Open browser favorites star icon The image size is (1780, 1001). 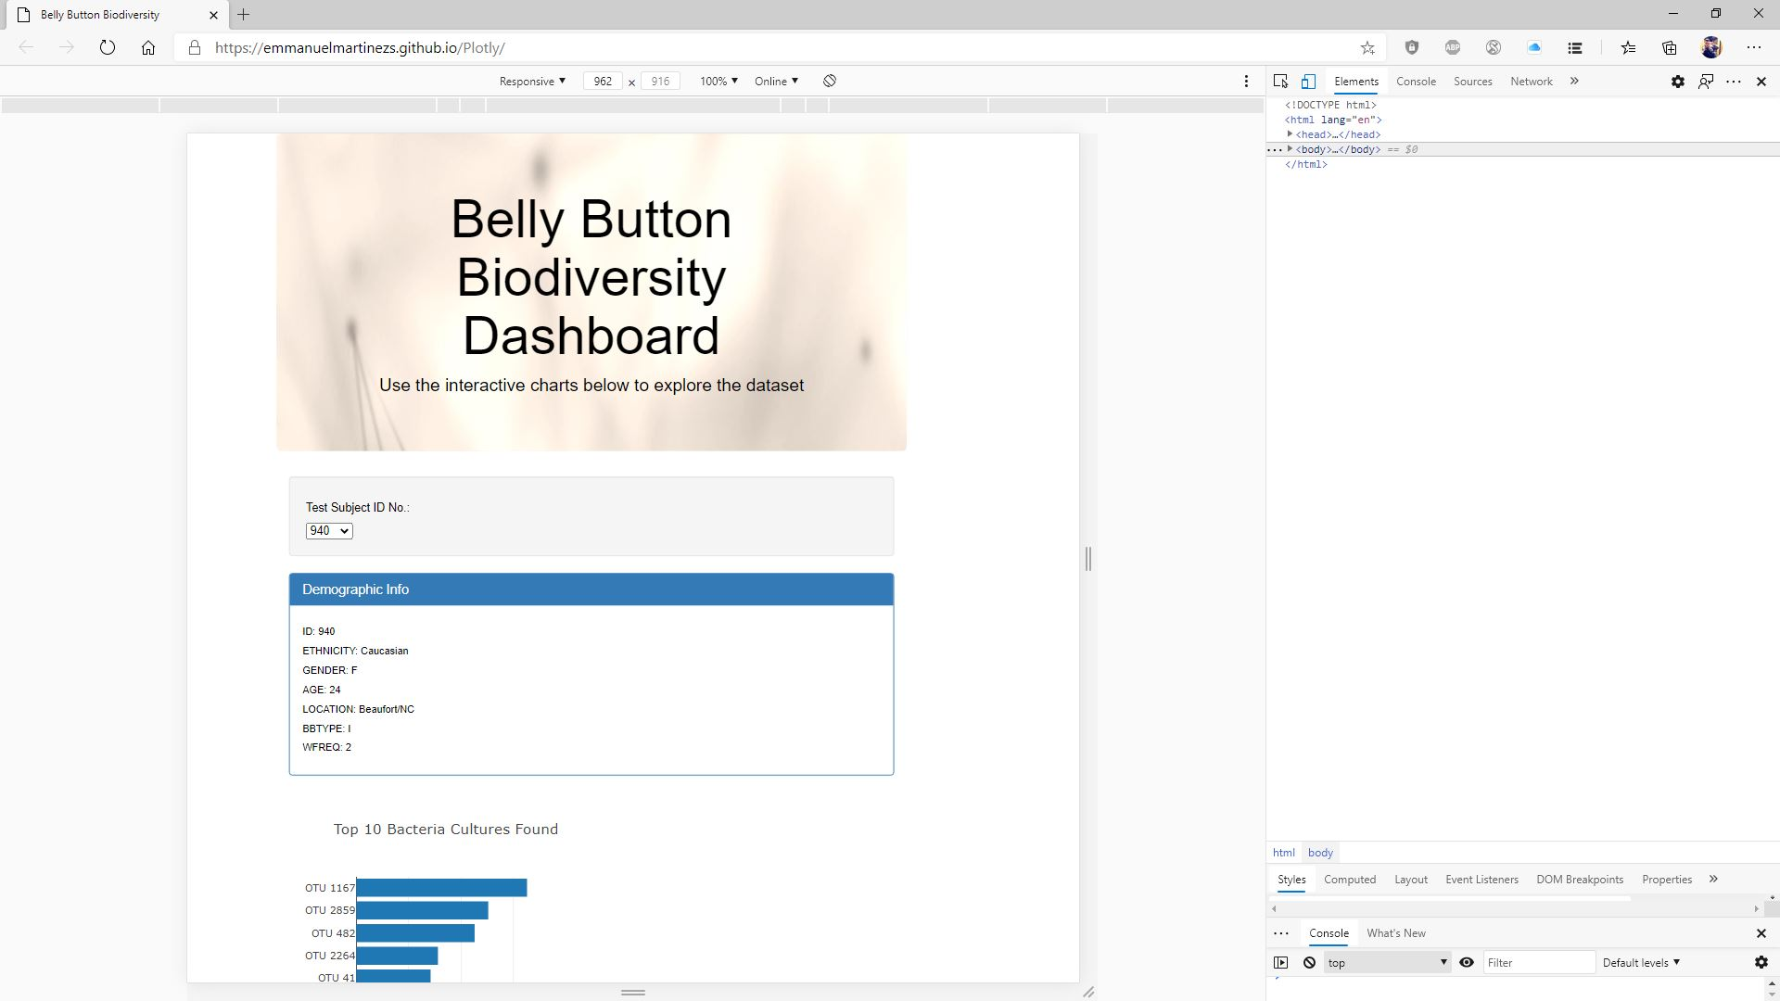(1367, 47)
